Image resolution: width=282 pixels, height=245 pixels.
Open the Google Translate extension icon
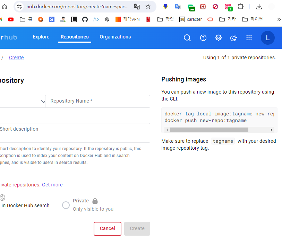[x=178, y=7]
